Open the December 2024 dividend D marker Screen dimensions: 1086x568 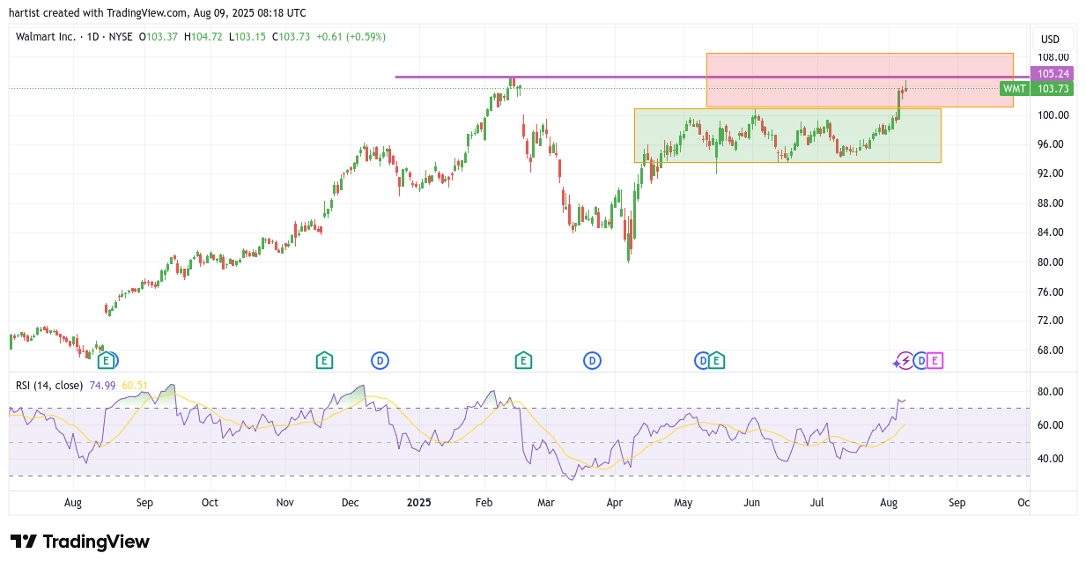tap(380, 360)
